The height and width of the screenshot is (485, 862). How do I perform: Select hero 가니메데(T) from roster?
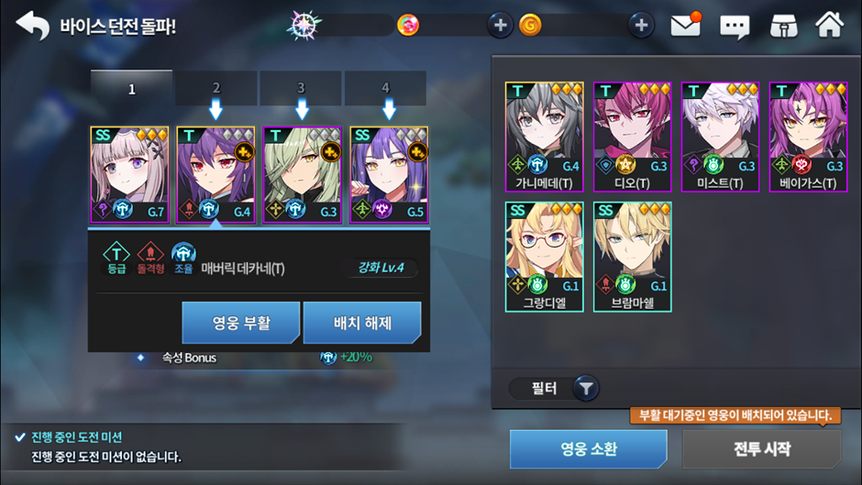544,137
